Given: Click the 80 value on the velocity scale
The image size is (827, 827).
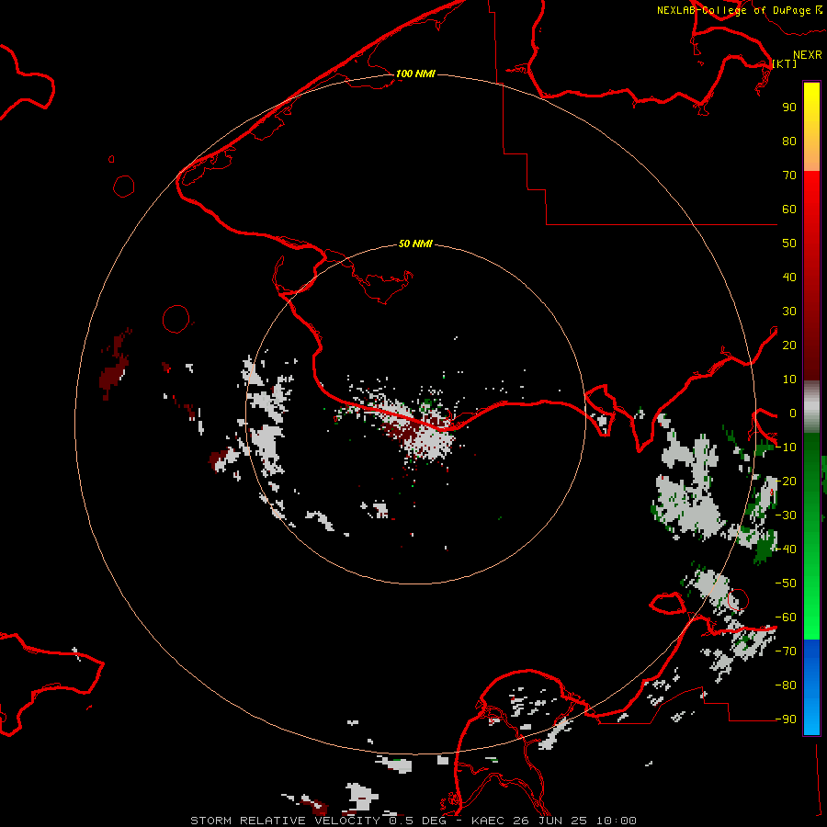Looking at the screenshot, I should point(789,141).
